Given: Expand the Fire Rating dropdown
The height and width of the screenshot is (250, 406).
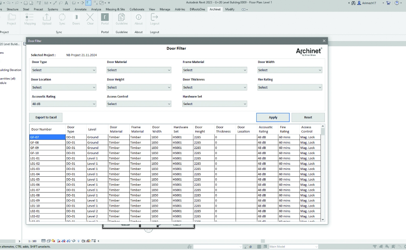Looking at the screenshot, I should tap(290, 87).
